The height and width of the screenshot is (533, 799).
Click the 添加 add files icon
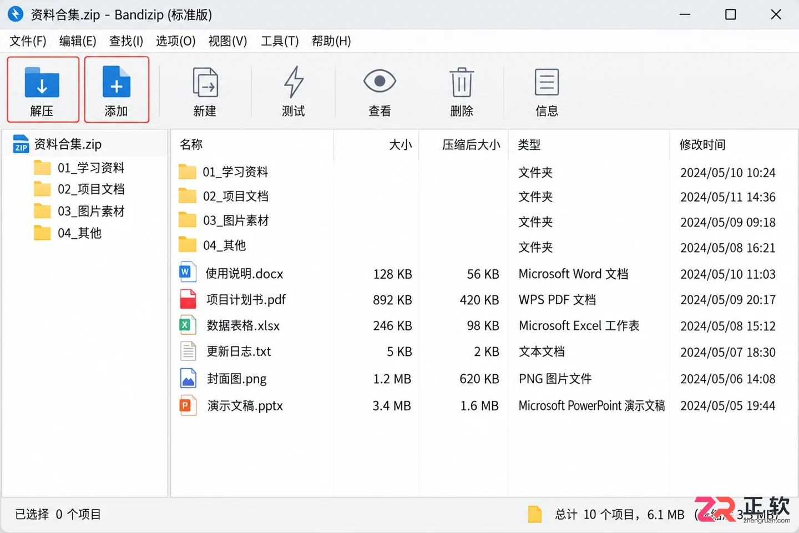pos(117,82)
